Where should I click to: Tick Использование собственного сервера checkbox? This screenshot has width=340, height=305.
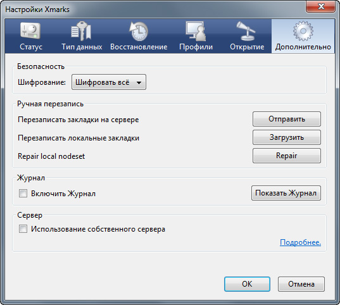(23, 229)
